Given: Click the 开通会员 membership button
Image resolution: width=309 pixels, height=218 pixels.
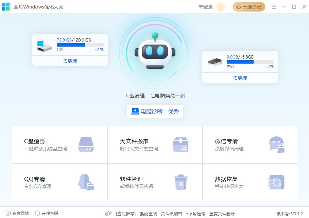Looking at the screenshot, I should click(248, 6).
